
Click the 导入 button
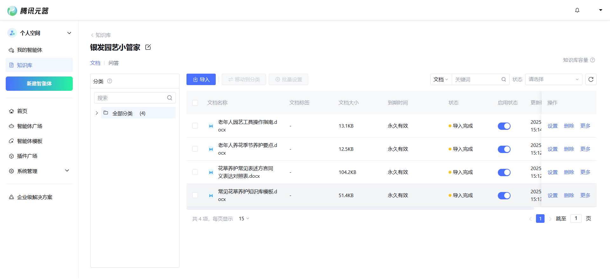click(201, 79)
